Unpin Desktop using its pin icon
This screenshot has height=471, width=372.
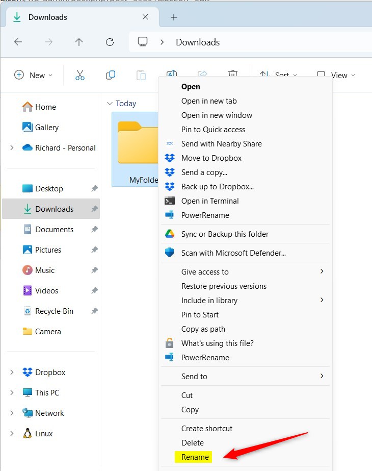point(94,189)
